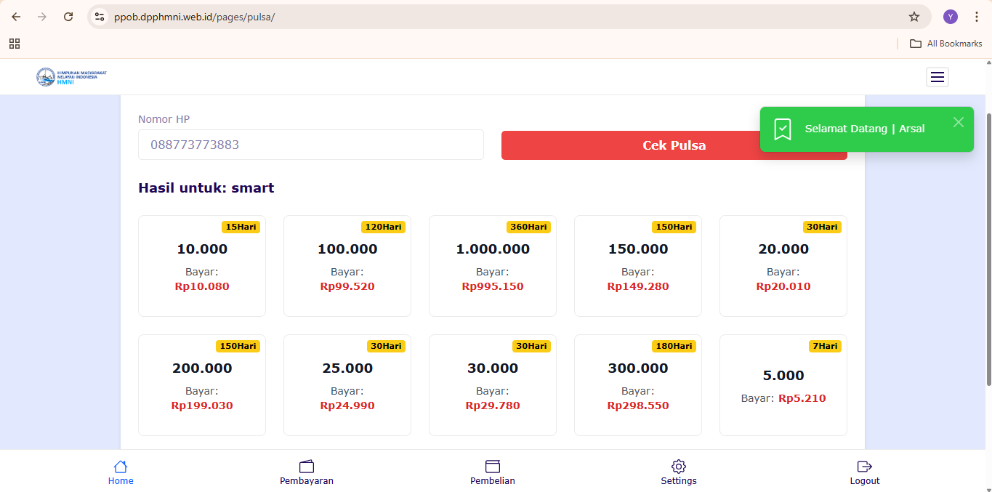The height and width of the screenshot is (492, 992).
Task: Open the Chrome profile avatar
Action: pos(950,17)
